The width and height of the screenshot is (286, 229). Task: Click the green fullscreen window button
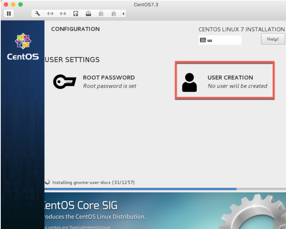[x=21, y=5]
